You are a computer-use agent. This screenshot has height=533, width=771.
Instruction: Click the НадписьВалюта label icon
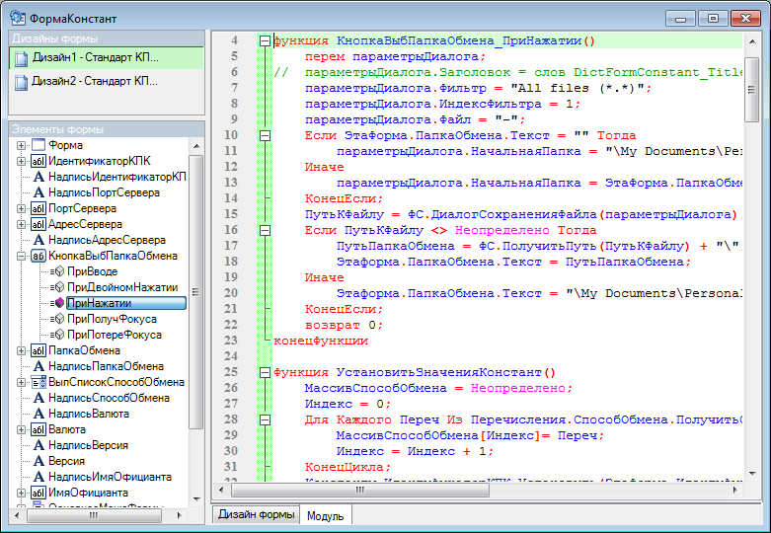pyautogui.click(x=39, y=414)
